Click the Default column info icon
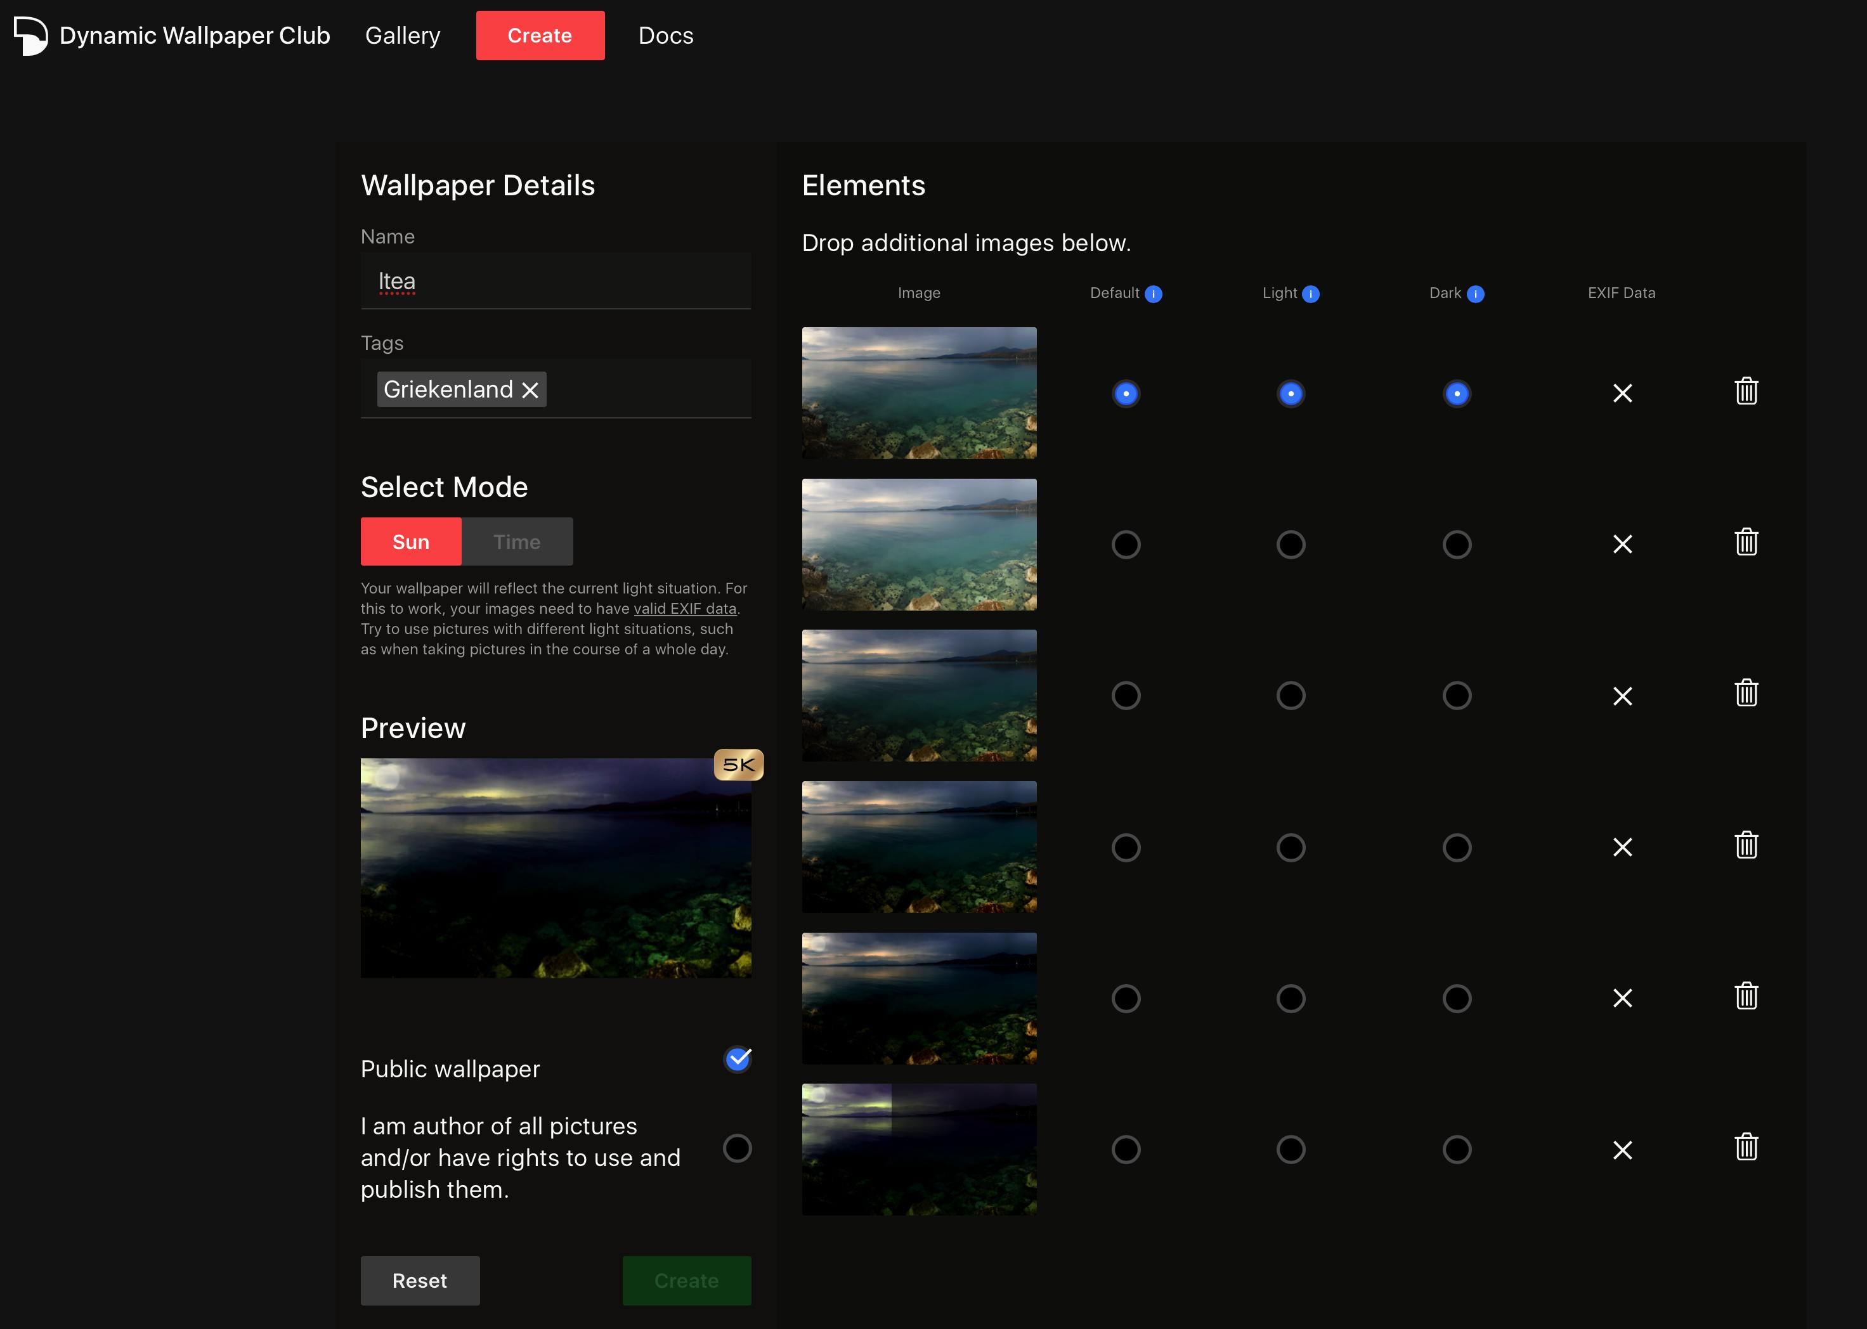The width and height of the screenshot is (1867, 1329). click(x=1154, y=294)
